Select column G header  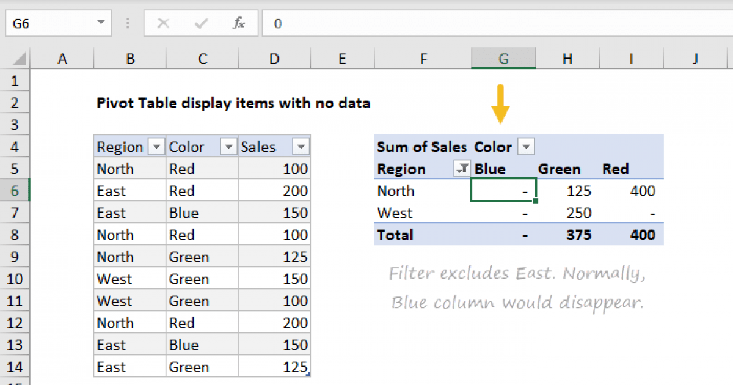(503, 59)
